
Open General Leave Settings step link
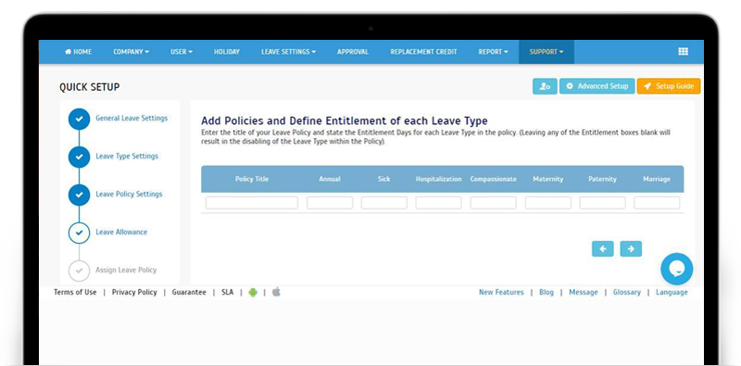(x=132, y=119)
